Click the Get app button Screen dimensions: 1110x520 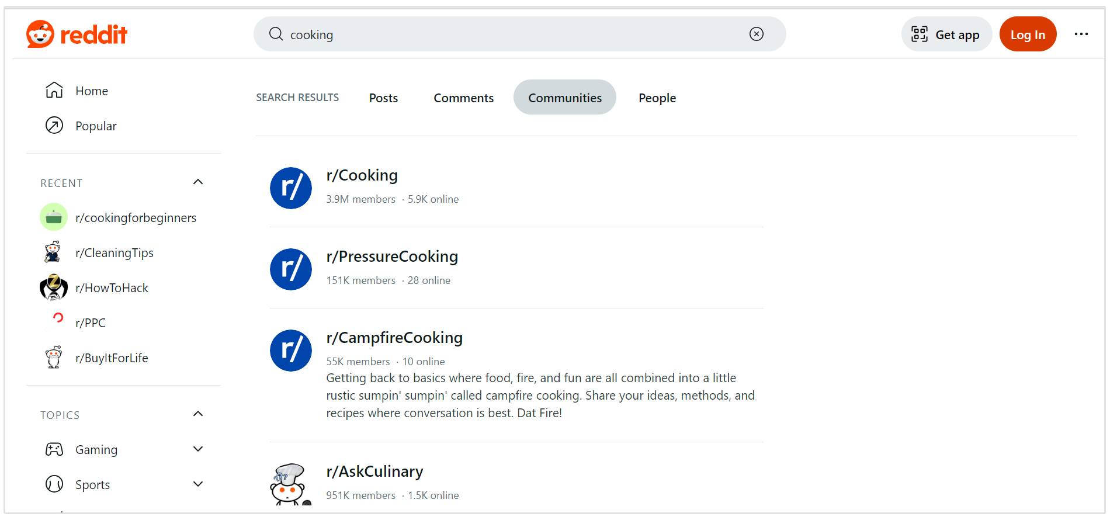[946, 34]
